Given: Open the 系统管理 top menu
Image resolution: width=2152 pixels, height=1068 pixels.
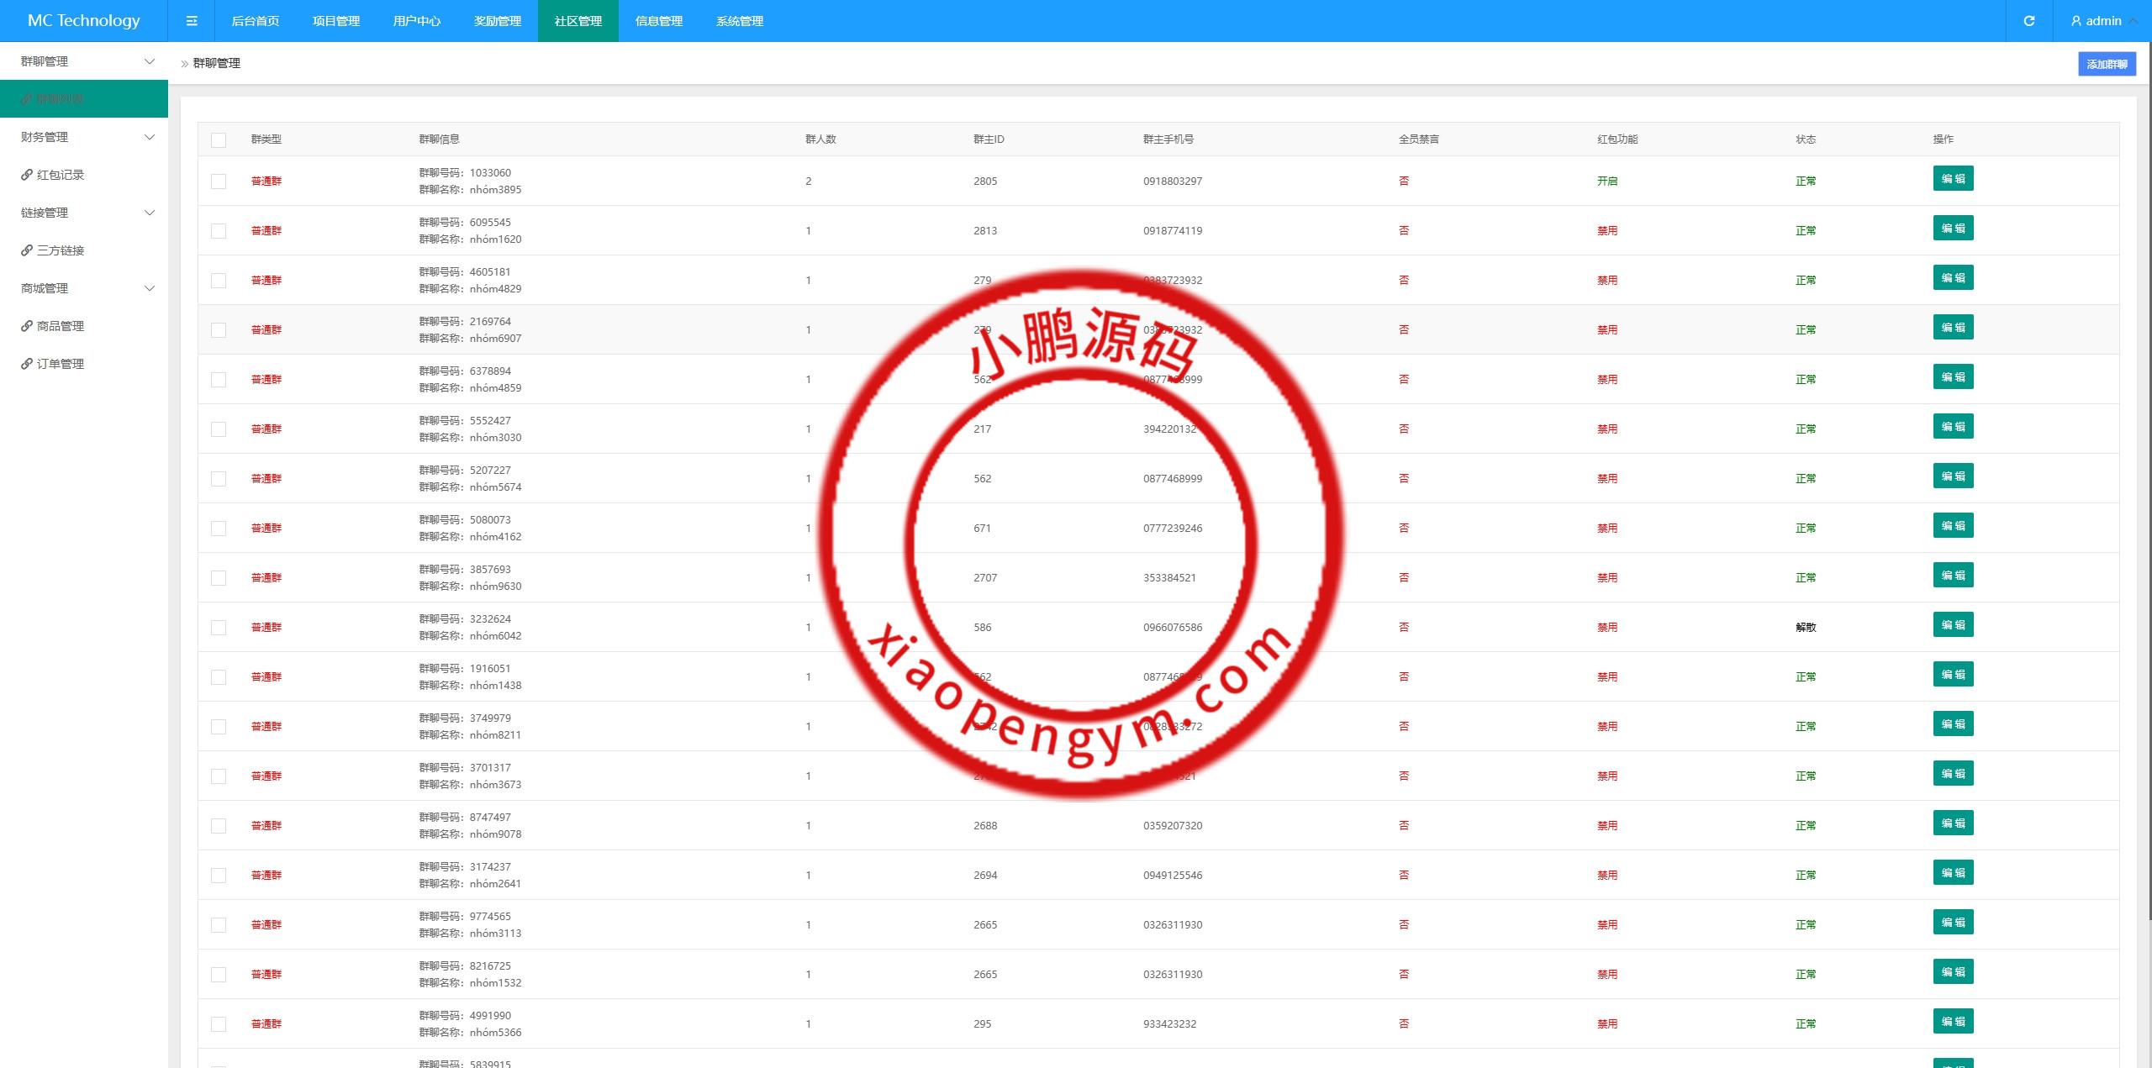Looking at the screenshot, I should click(740, 21).
